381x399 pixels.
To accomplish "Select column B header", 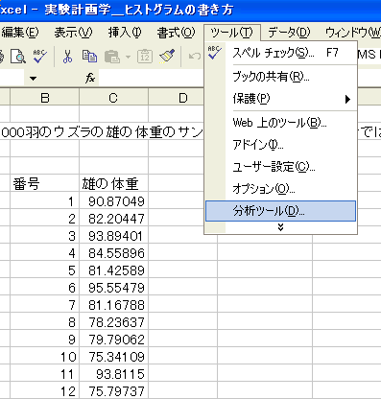I will (x=45, y=98).
